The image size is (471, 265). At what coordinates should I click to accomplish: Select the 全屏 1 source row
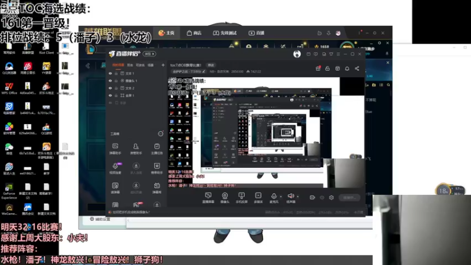pyautogui.click(x=136, y=95)
